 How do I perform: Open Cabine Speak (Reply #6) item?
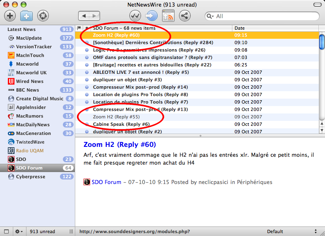click(x=197, y=125)
